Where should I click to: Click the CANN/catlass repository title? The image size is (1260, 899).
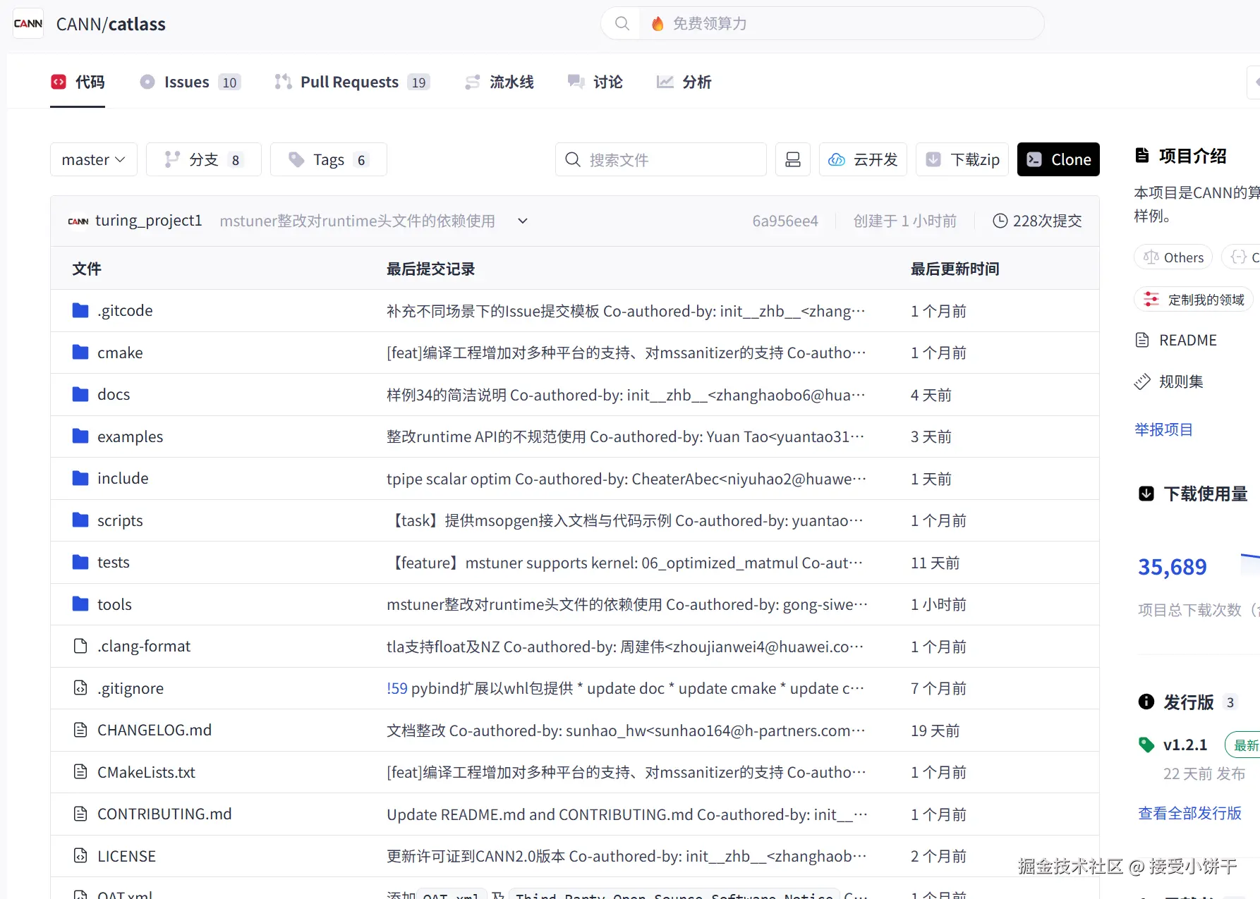111,24
